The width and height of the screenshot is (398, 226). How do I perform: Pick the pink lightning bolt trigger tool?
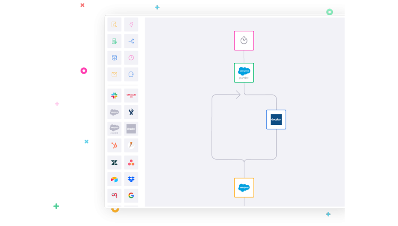(x=131, y=24)
